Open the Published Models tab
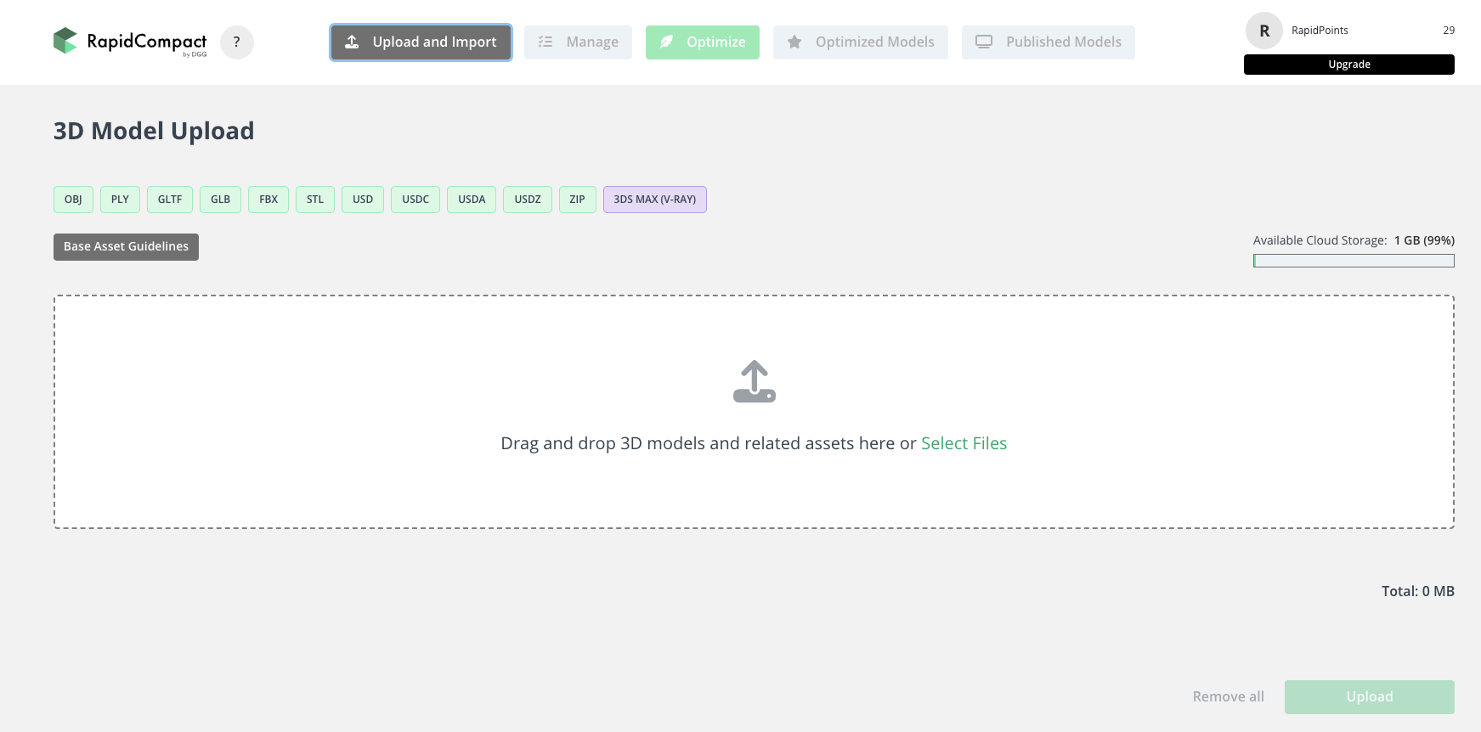Viewport: 1481px width, 732px height. 1048,42
